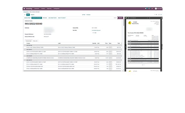Zoom in in PDF viewer
Image resolution: width=185 pixels, height=113 pixels.
[150, 18]
